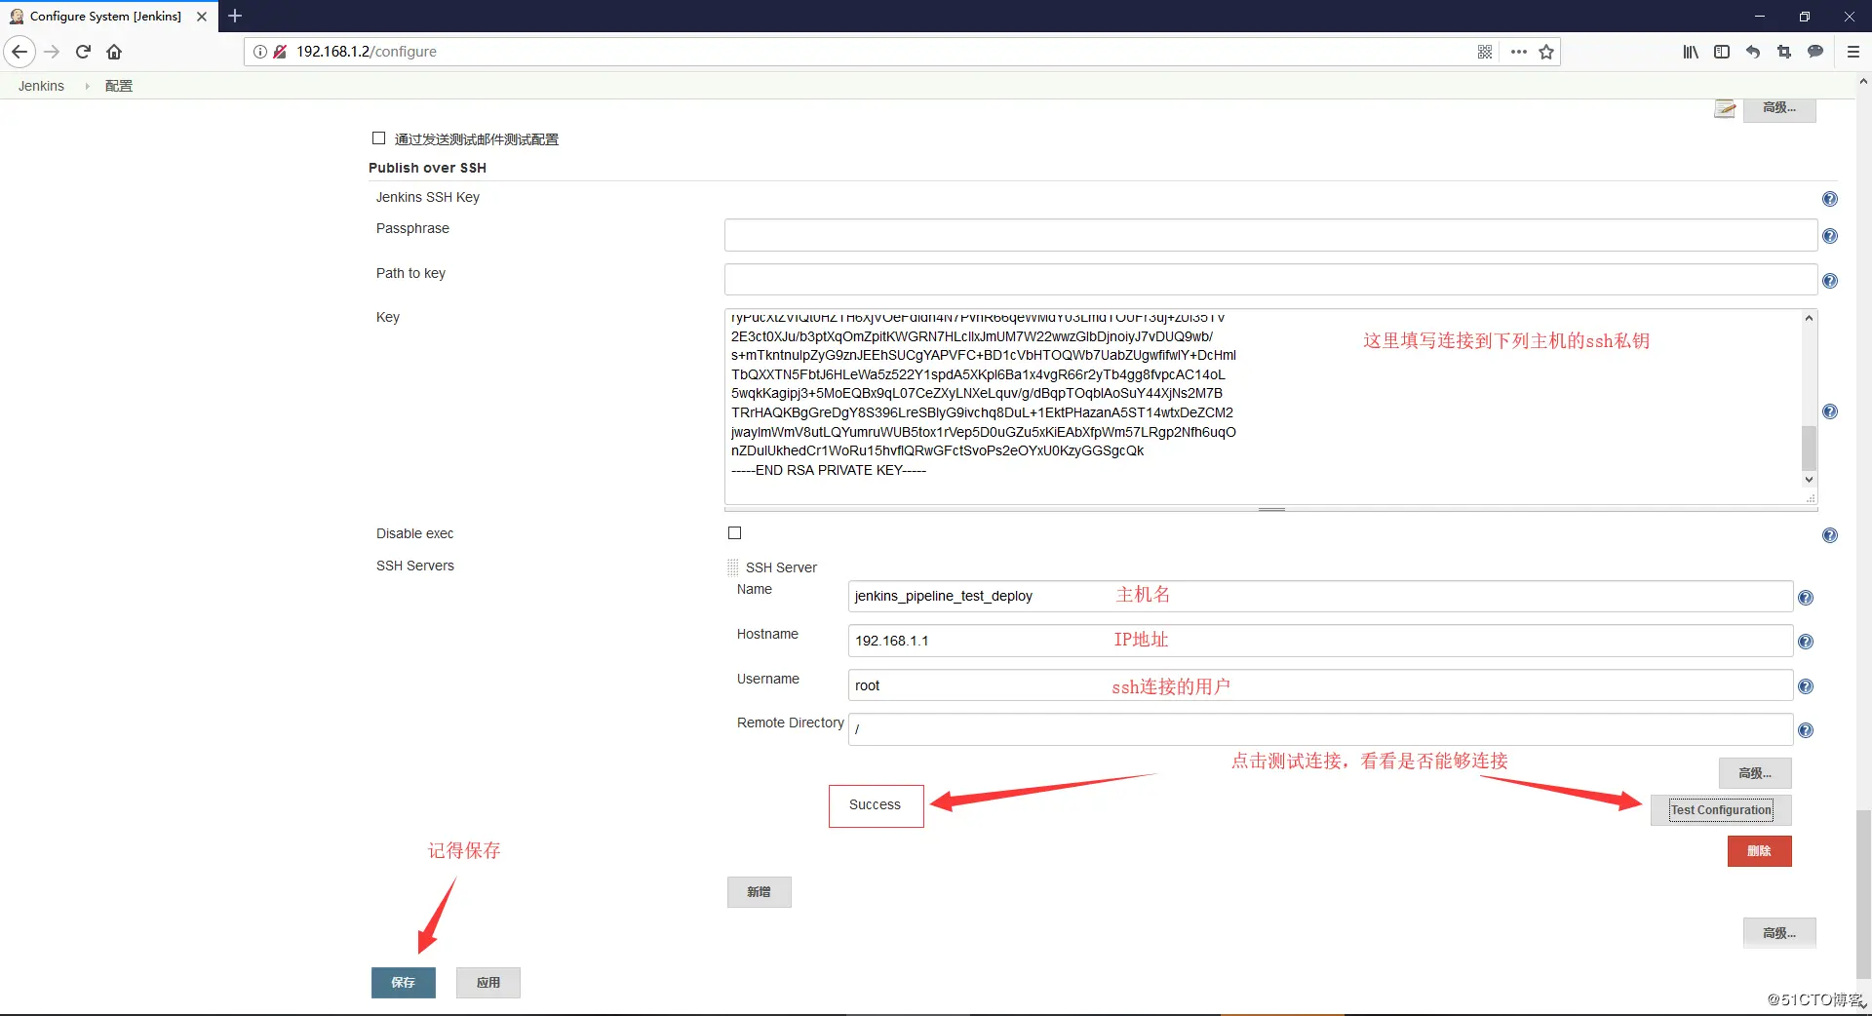This screenshot has width=1872, height=1016.
Task: Click Key textarea scroll-down arrow
Action: pyautogui.click(x=1809, y=480)
